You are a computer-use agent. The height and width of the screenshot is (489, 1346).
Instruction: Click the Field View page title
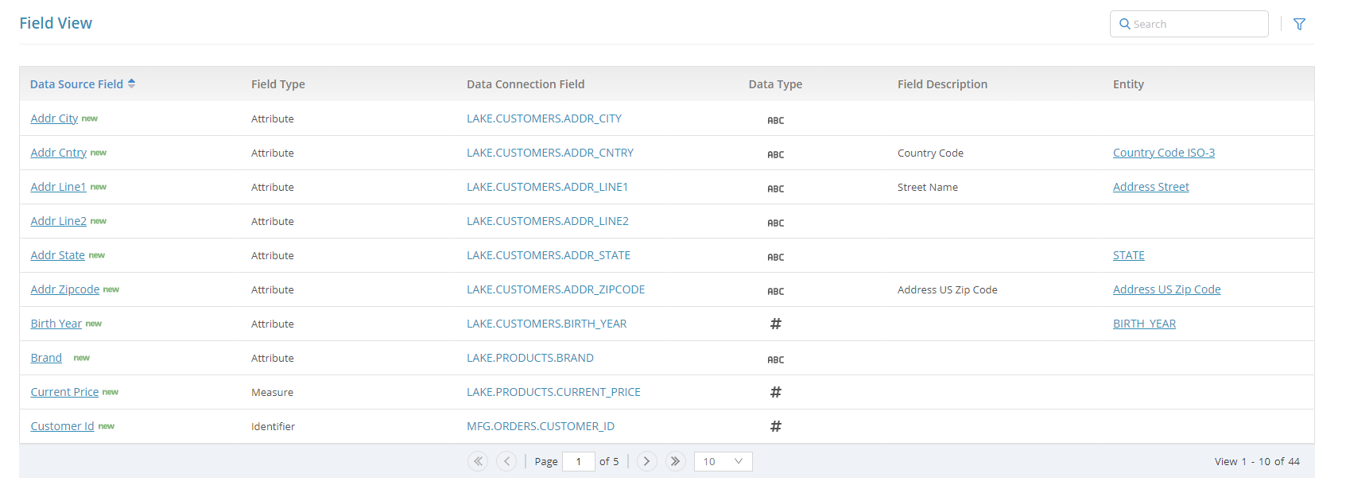(56, 23)
